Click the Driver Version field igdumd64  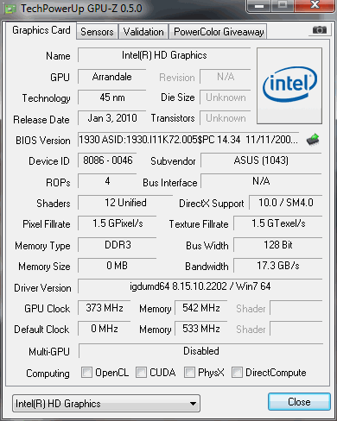click(x=200, y=286)
